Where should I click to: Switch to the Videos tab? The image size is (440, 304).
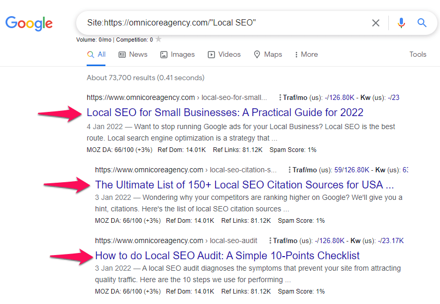point(224,55)
